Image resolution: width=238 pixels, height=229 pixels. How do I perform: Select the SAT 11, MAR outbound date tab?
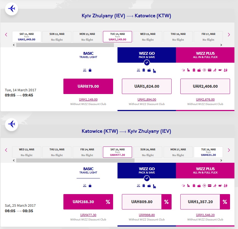pos(27,37)
